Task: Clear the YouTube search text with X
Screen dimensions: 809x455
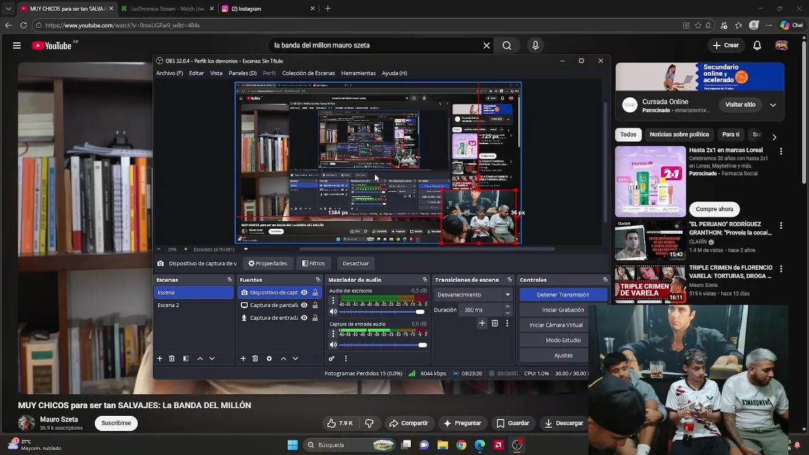Action: pyautogui.click(x=487, y=45)
